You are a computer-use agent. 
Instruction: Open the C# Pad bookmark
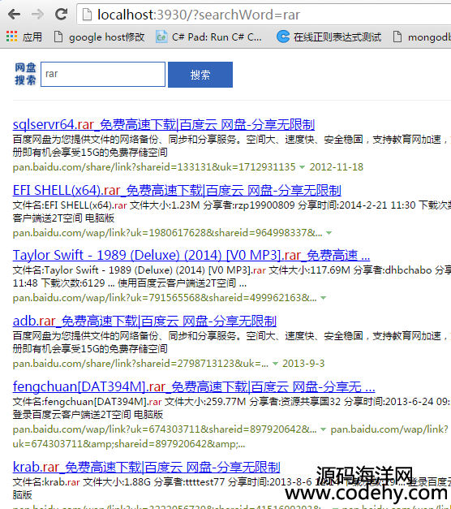208,37
